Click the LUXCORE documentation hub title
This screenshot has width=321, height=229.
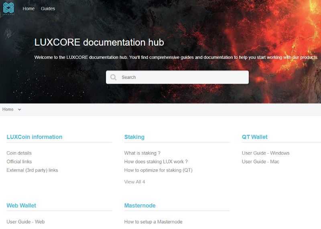coord(99,42)
